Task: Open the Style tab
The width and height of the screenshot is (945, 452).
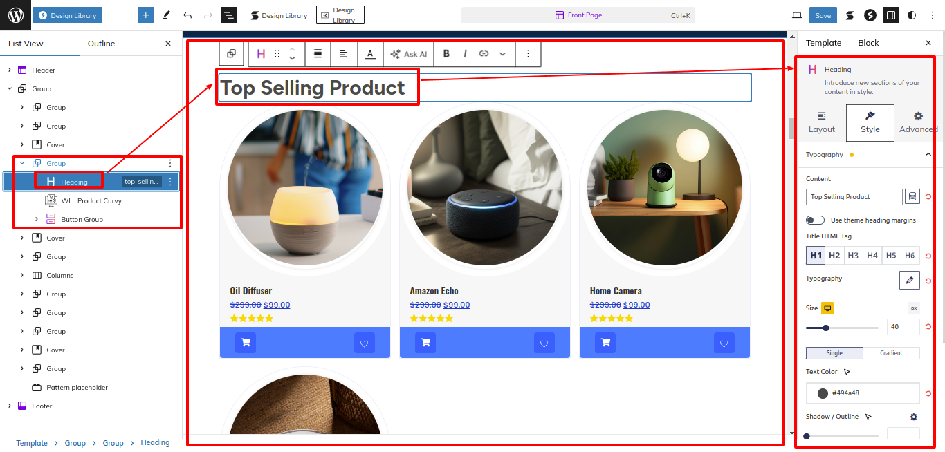Action: 870,123
